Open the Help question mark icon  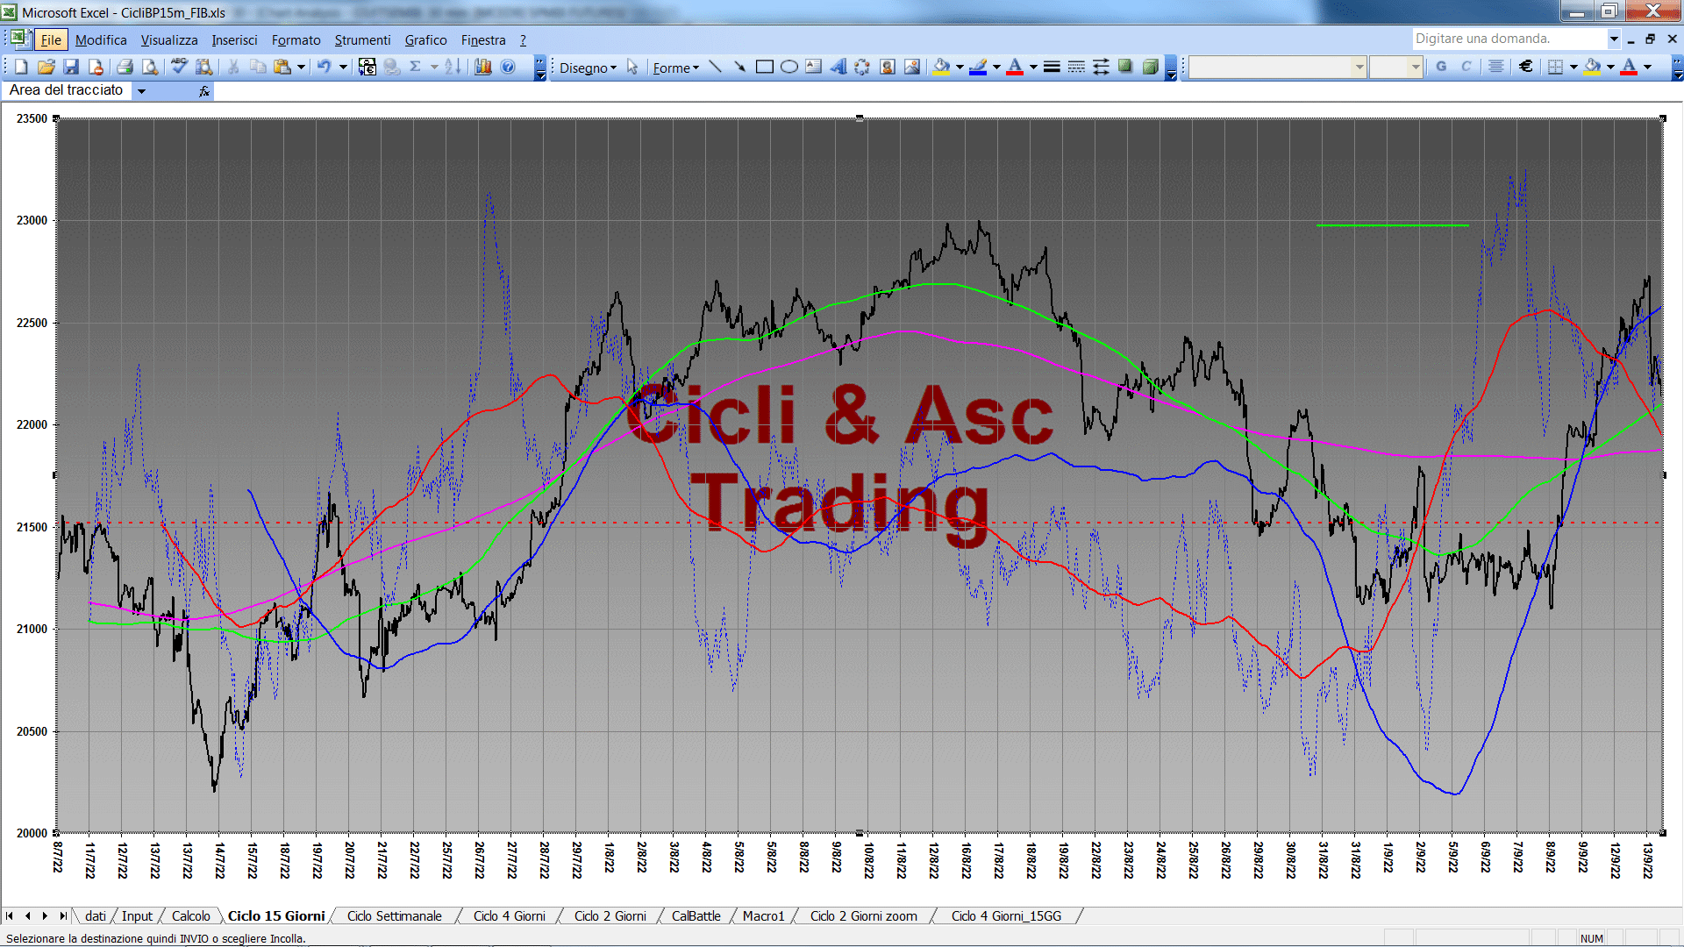click(x=508, y=67)
